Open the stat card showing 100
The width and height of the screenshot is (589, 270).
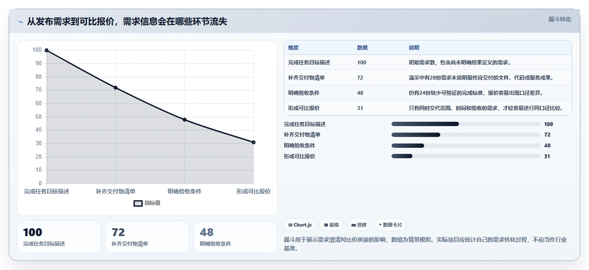coord(59,237)
